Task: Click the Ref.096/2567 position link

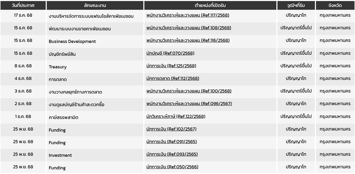Action: pyautogui.click(x=189, y=104)
